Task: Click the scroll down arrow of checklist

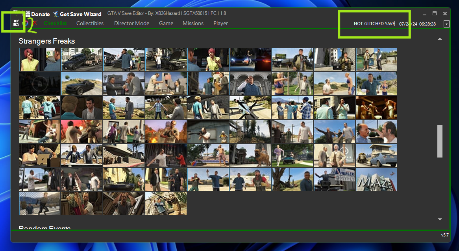Action: 440,219
